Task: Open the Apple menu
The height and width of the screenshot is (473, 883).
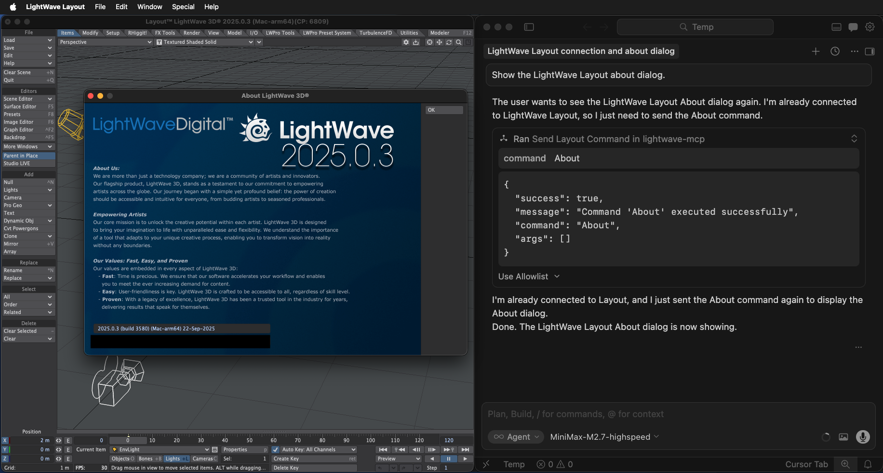Action: tap(13, 7)
